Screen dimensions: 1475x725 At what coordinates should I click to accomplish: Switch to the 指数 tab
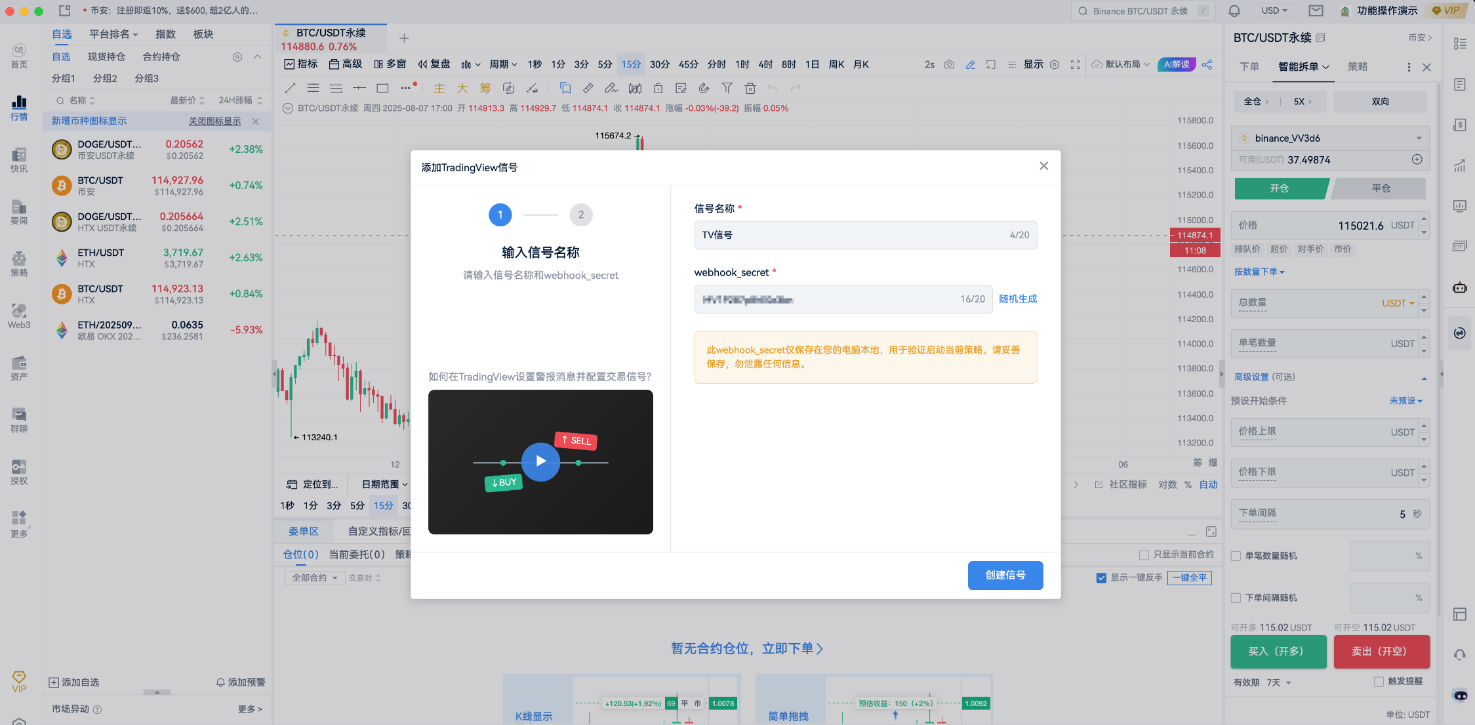(165, 34)
